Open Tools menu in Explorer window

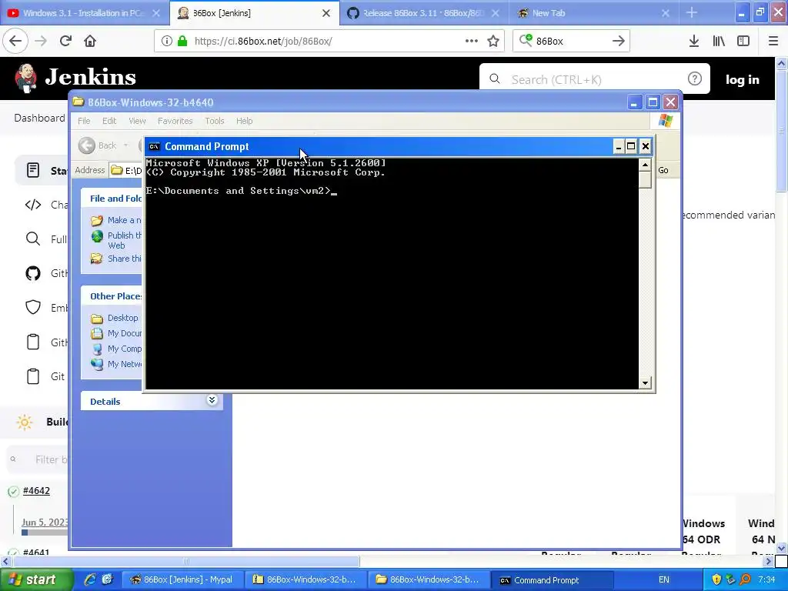(x=214, y=121)
